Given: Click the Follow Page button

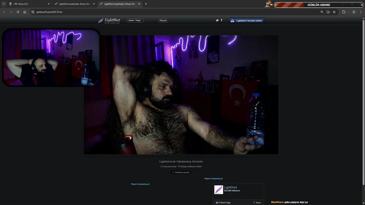Looking at the screenshot, I should pos(223,202).
